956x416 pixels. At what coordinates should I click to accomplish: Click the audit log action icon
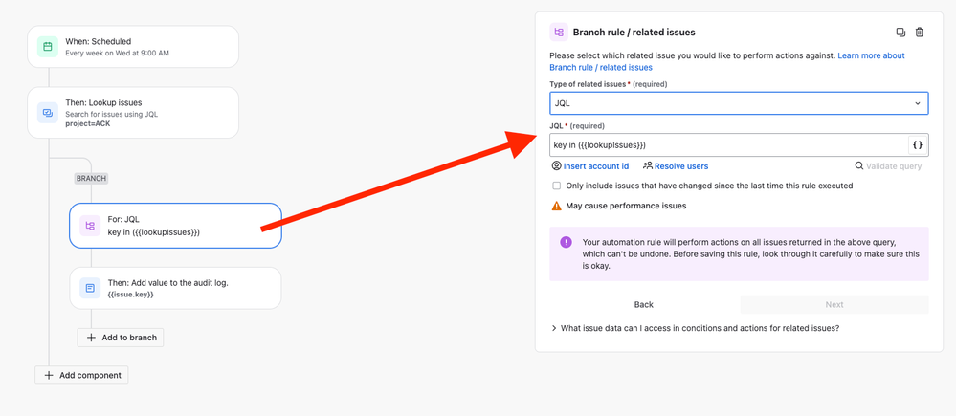click(x=90, y=288)
